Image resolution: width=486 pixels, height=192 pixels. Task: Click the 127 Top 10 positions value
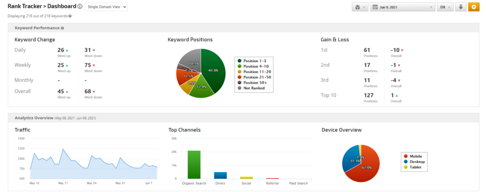tap(369, 95)
